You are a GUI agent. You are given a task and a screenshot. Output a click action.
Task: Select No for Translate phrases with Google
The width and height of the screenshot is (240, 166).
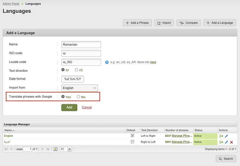[78, 97]
